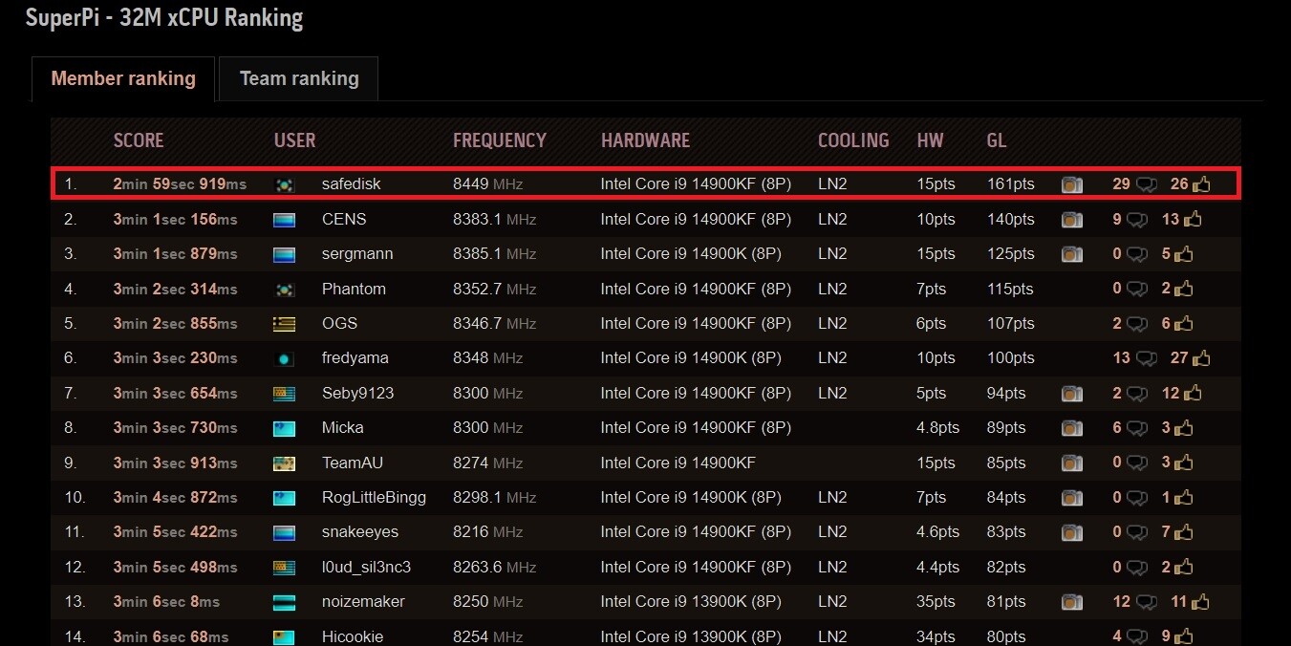Viewport: 1291px width, 646px height.
Task: Click comment bubble icon in fredyama row
Action: point(1147,358)
